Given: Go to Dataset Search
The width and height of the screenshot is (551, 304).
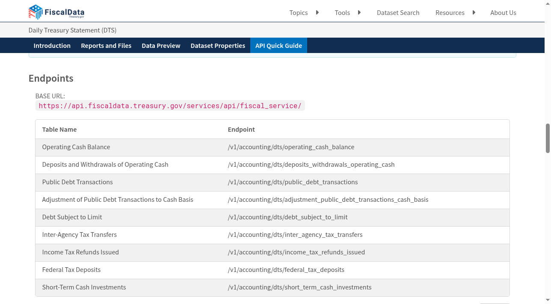Looking at the screenshot, I should [398, 13].
